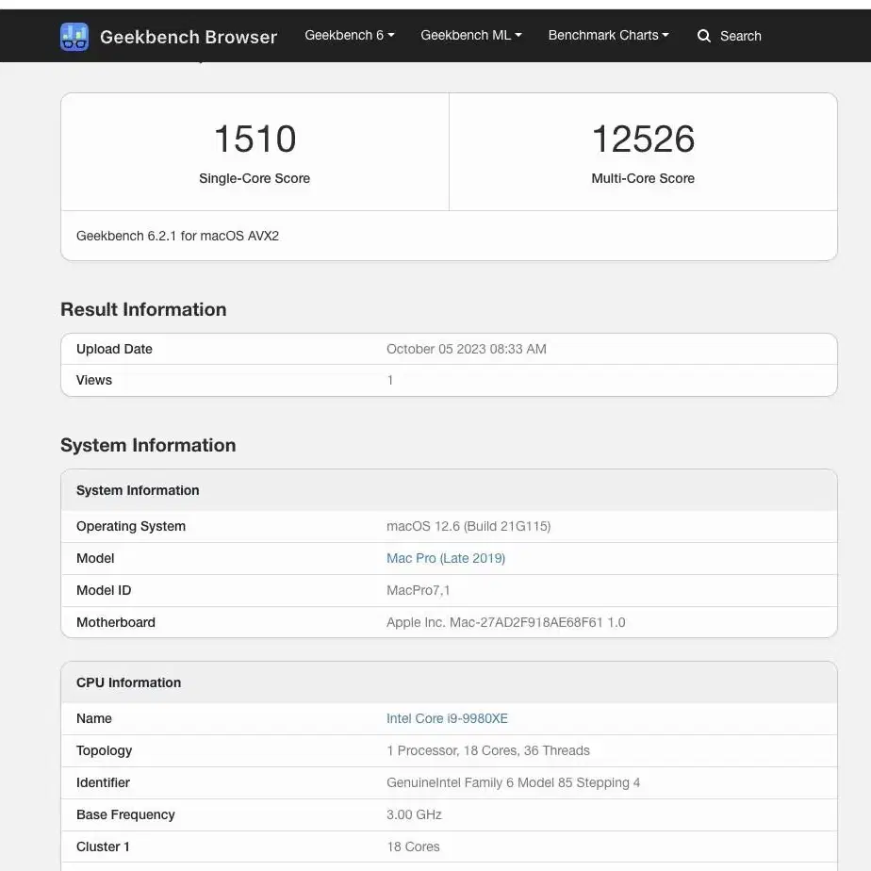
Task: Click the Upload Date label
Action: [x=114, y=349]
